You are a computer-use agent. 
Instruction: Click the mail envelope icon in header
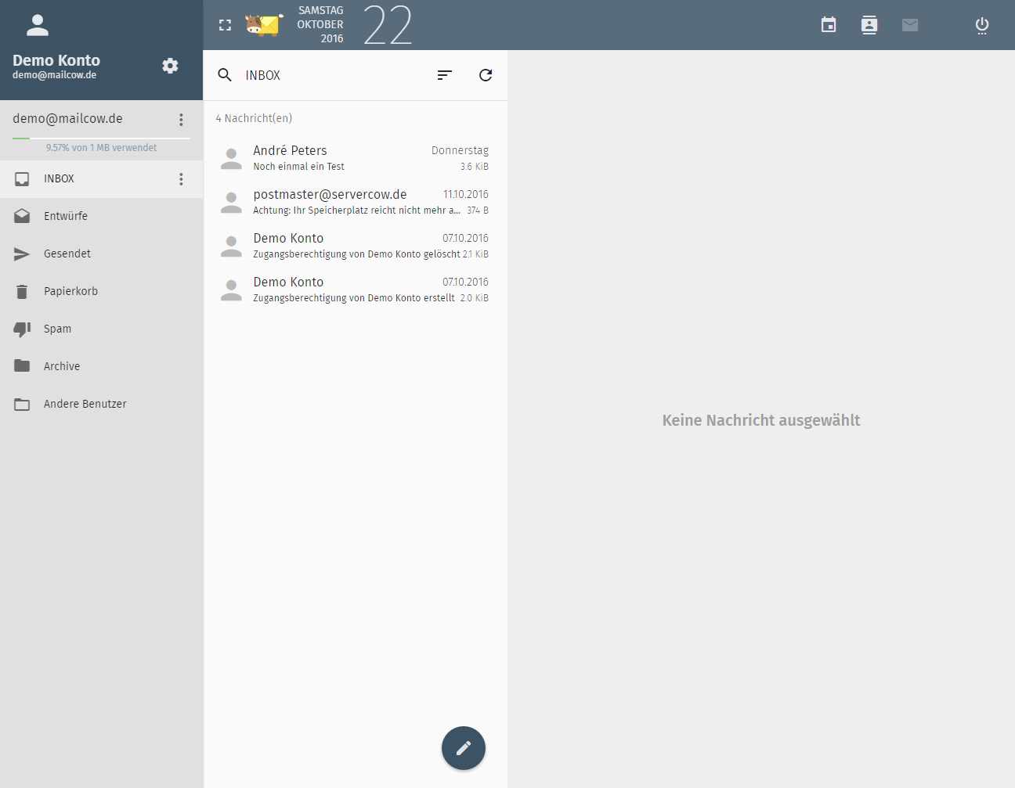910,25
